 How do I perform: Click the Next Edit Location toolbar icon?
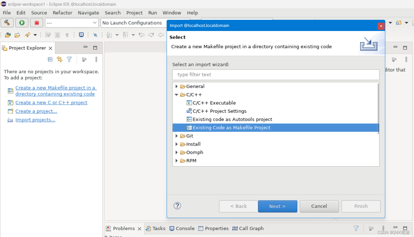151,35
